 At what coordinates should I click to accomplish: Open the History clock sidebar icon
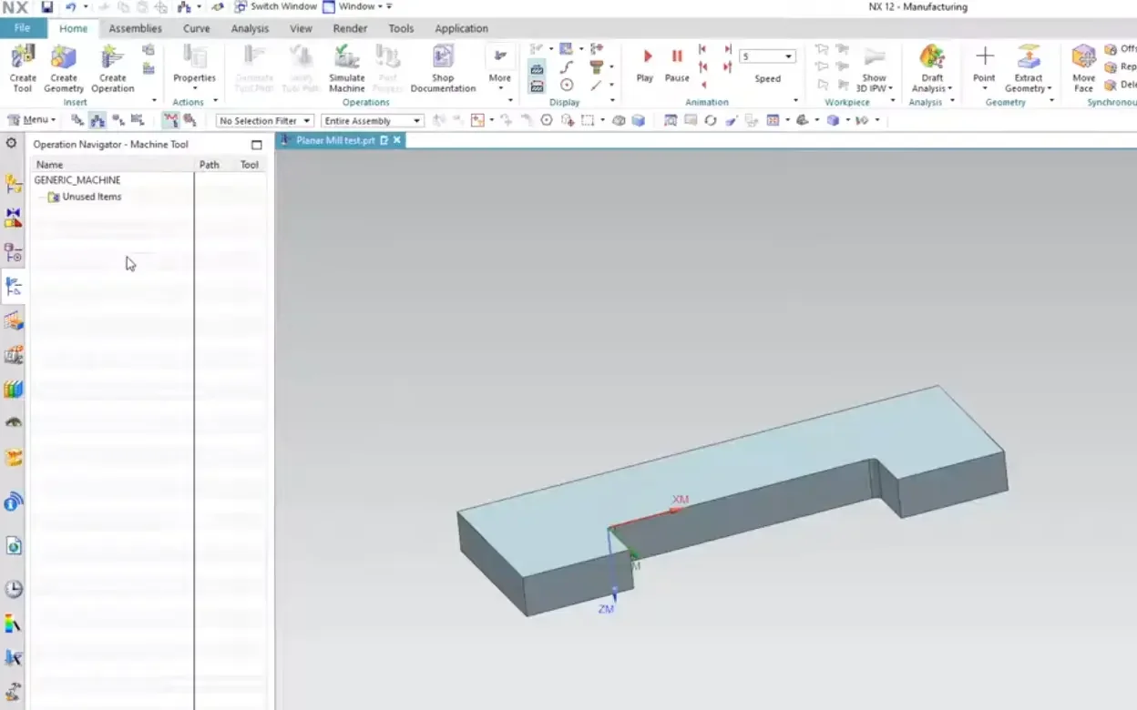[x=13, y=589]
